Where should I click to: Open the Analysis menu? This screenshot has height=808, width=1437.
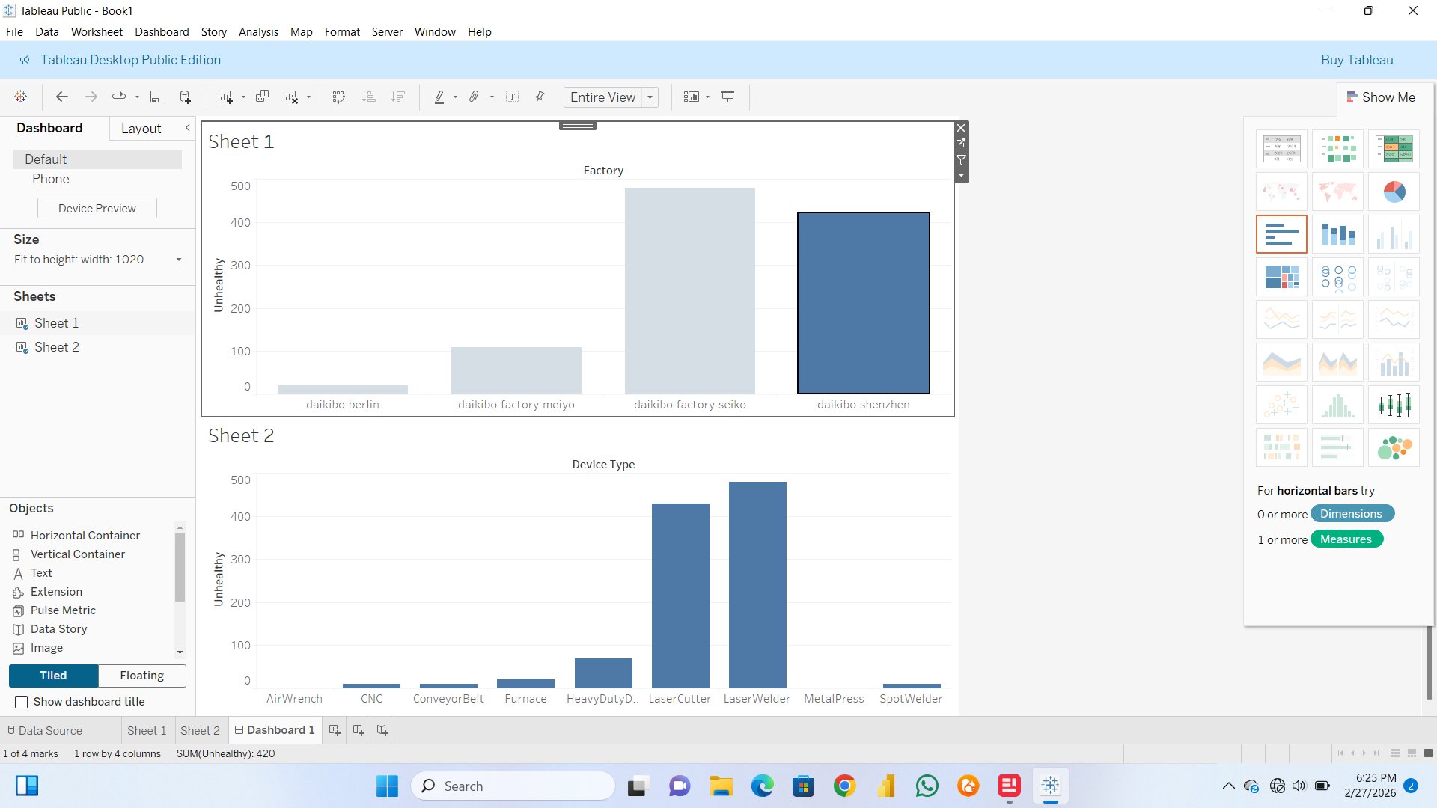click(258, 32)
